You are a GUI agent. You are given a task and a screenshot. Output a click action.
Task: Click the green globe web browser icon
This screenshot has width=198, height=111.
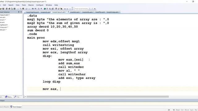pyautogui.click(x=45, y=9)
